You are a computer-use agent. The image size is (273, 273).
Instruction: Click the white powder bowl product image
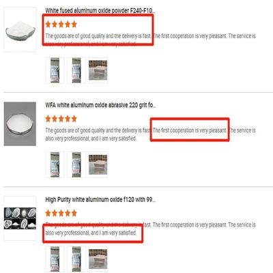pos(20,29)
